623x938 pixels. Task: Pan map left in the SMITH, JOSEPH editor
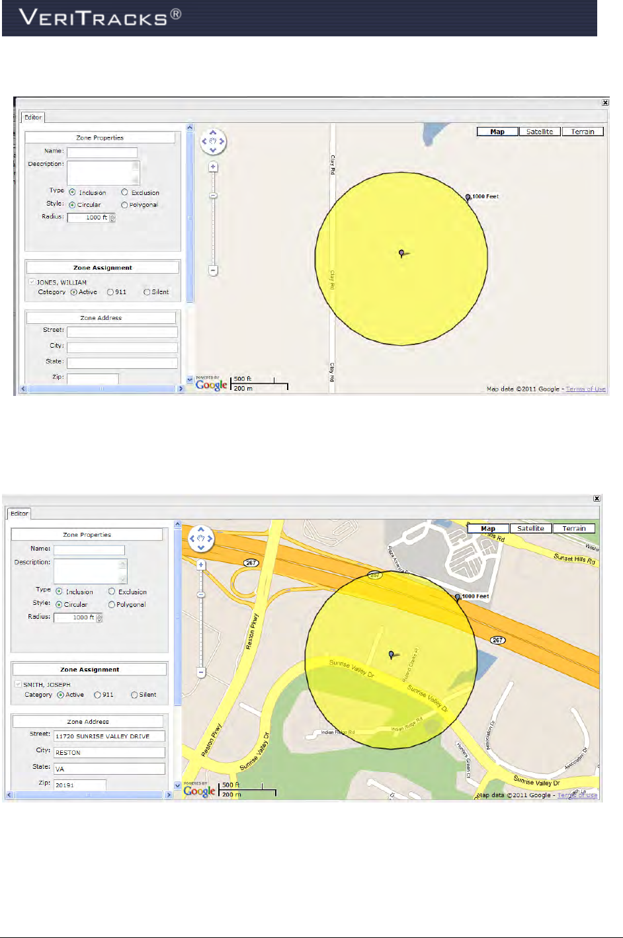[x=192, y=539]
